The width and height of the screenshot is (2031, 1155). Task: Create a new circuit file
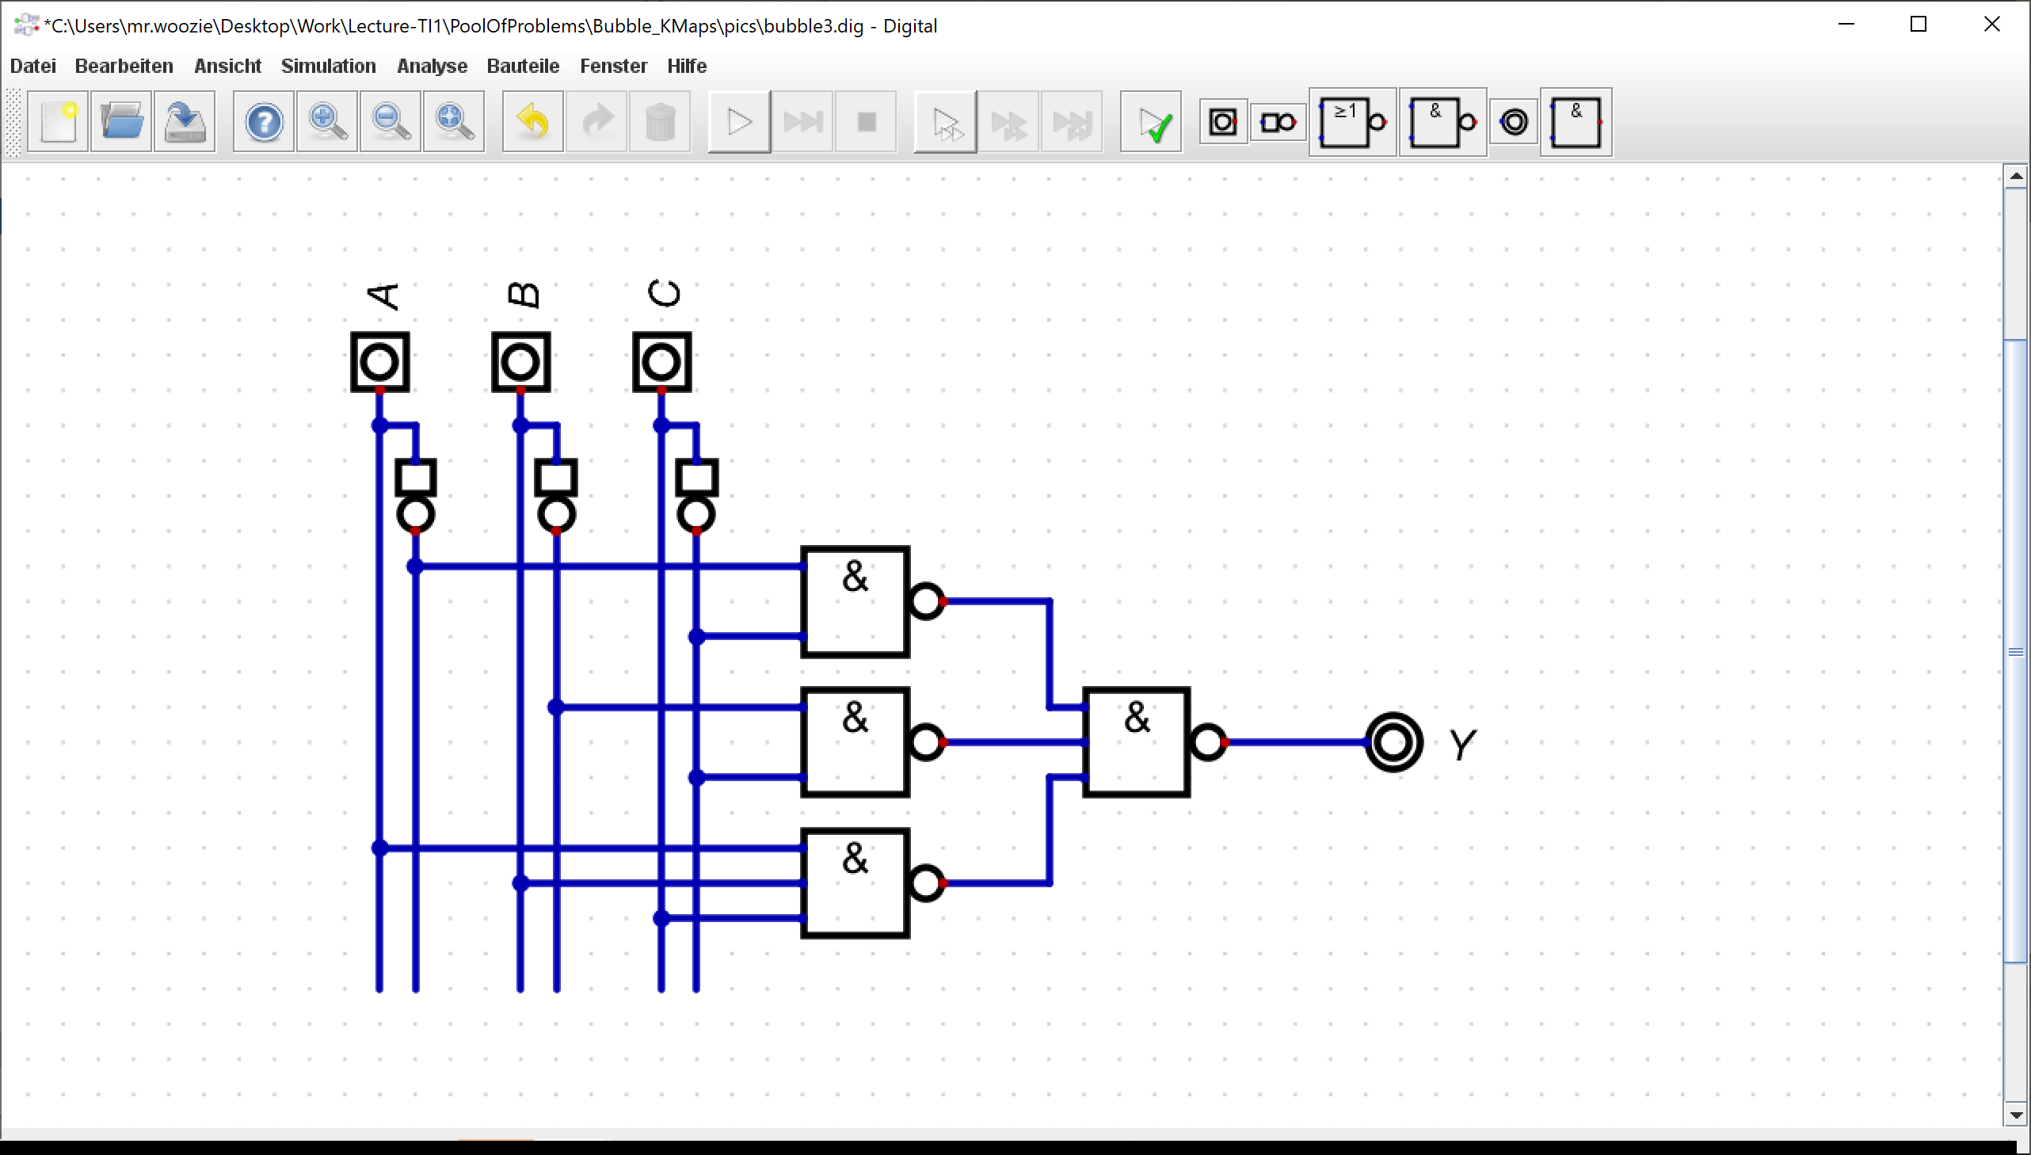pyautogui.click(x=58, y=122)
